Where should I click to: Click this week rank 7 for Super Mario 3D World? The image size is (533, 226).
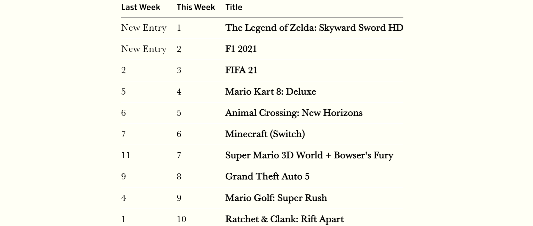click(179, 155)
